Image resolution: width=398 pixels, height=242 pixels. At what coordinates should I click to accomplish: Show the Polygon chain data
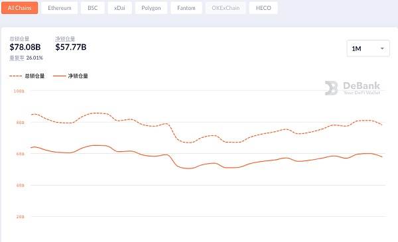click(x=151, y=8)
